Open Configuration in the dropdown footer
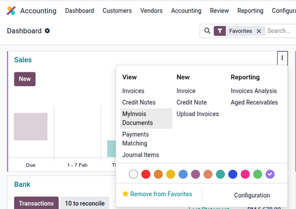 (252, 195)
